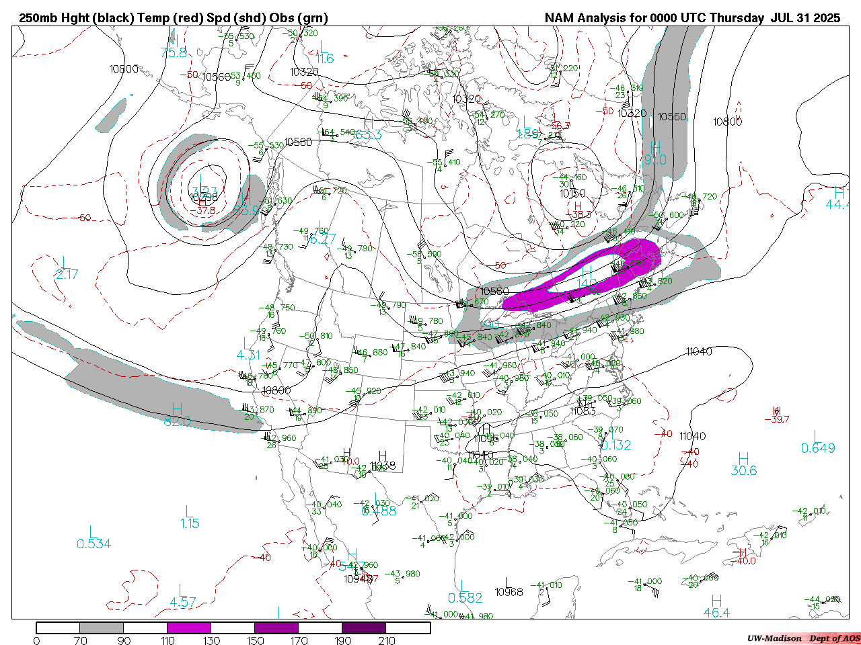This screenshot has width=861, height=645.
Task: Click the cyan low value '4.31'
Action: pos(248,355)
